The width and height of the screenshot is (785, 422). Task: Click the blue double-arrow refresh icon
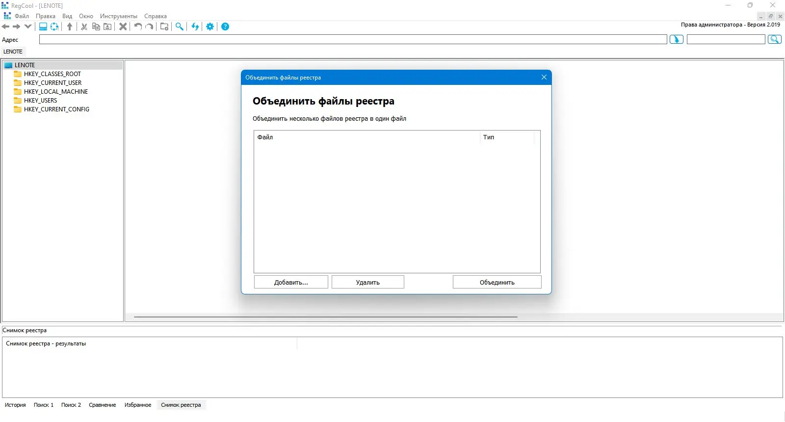tap(195, 26)
